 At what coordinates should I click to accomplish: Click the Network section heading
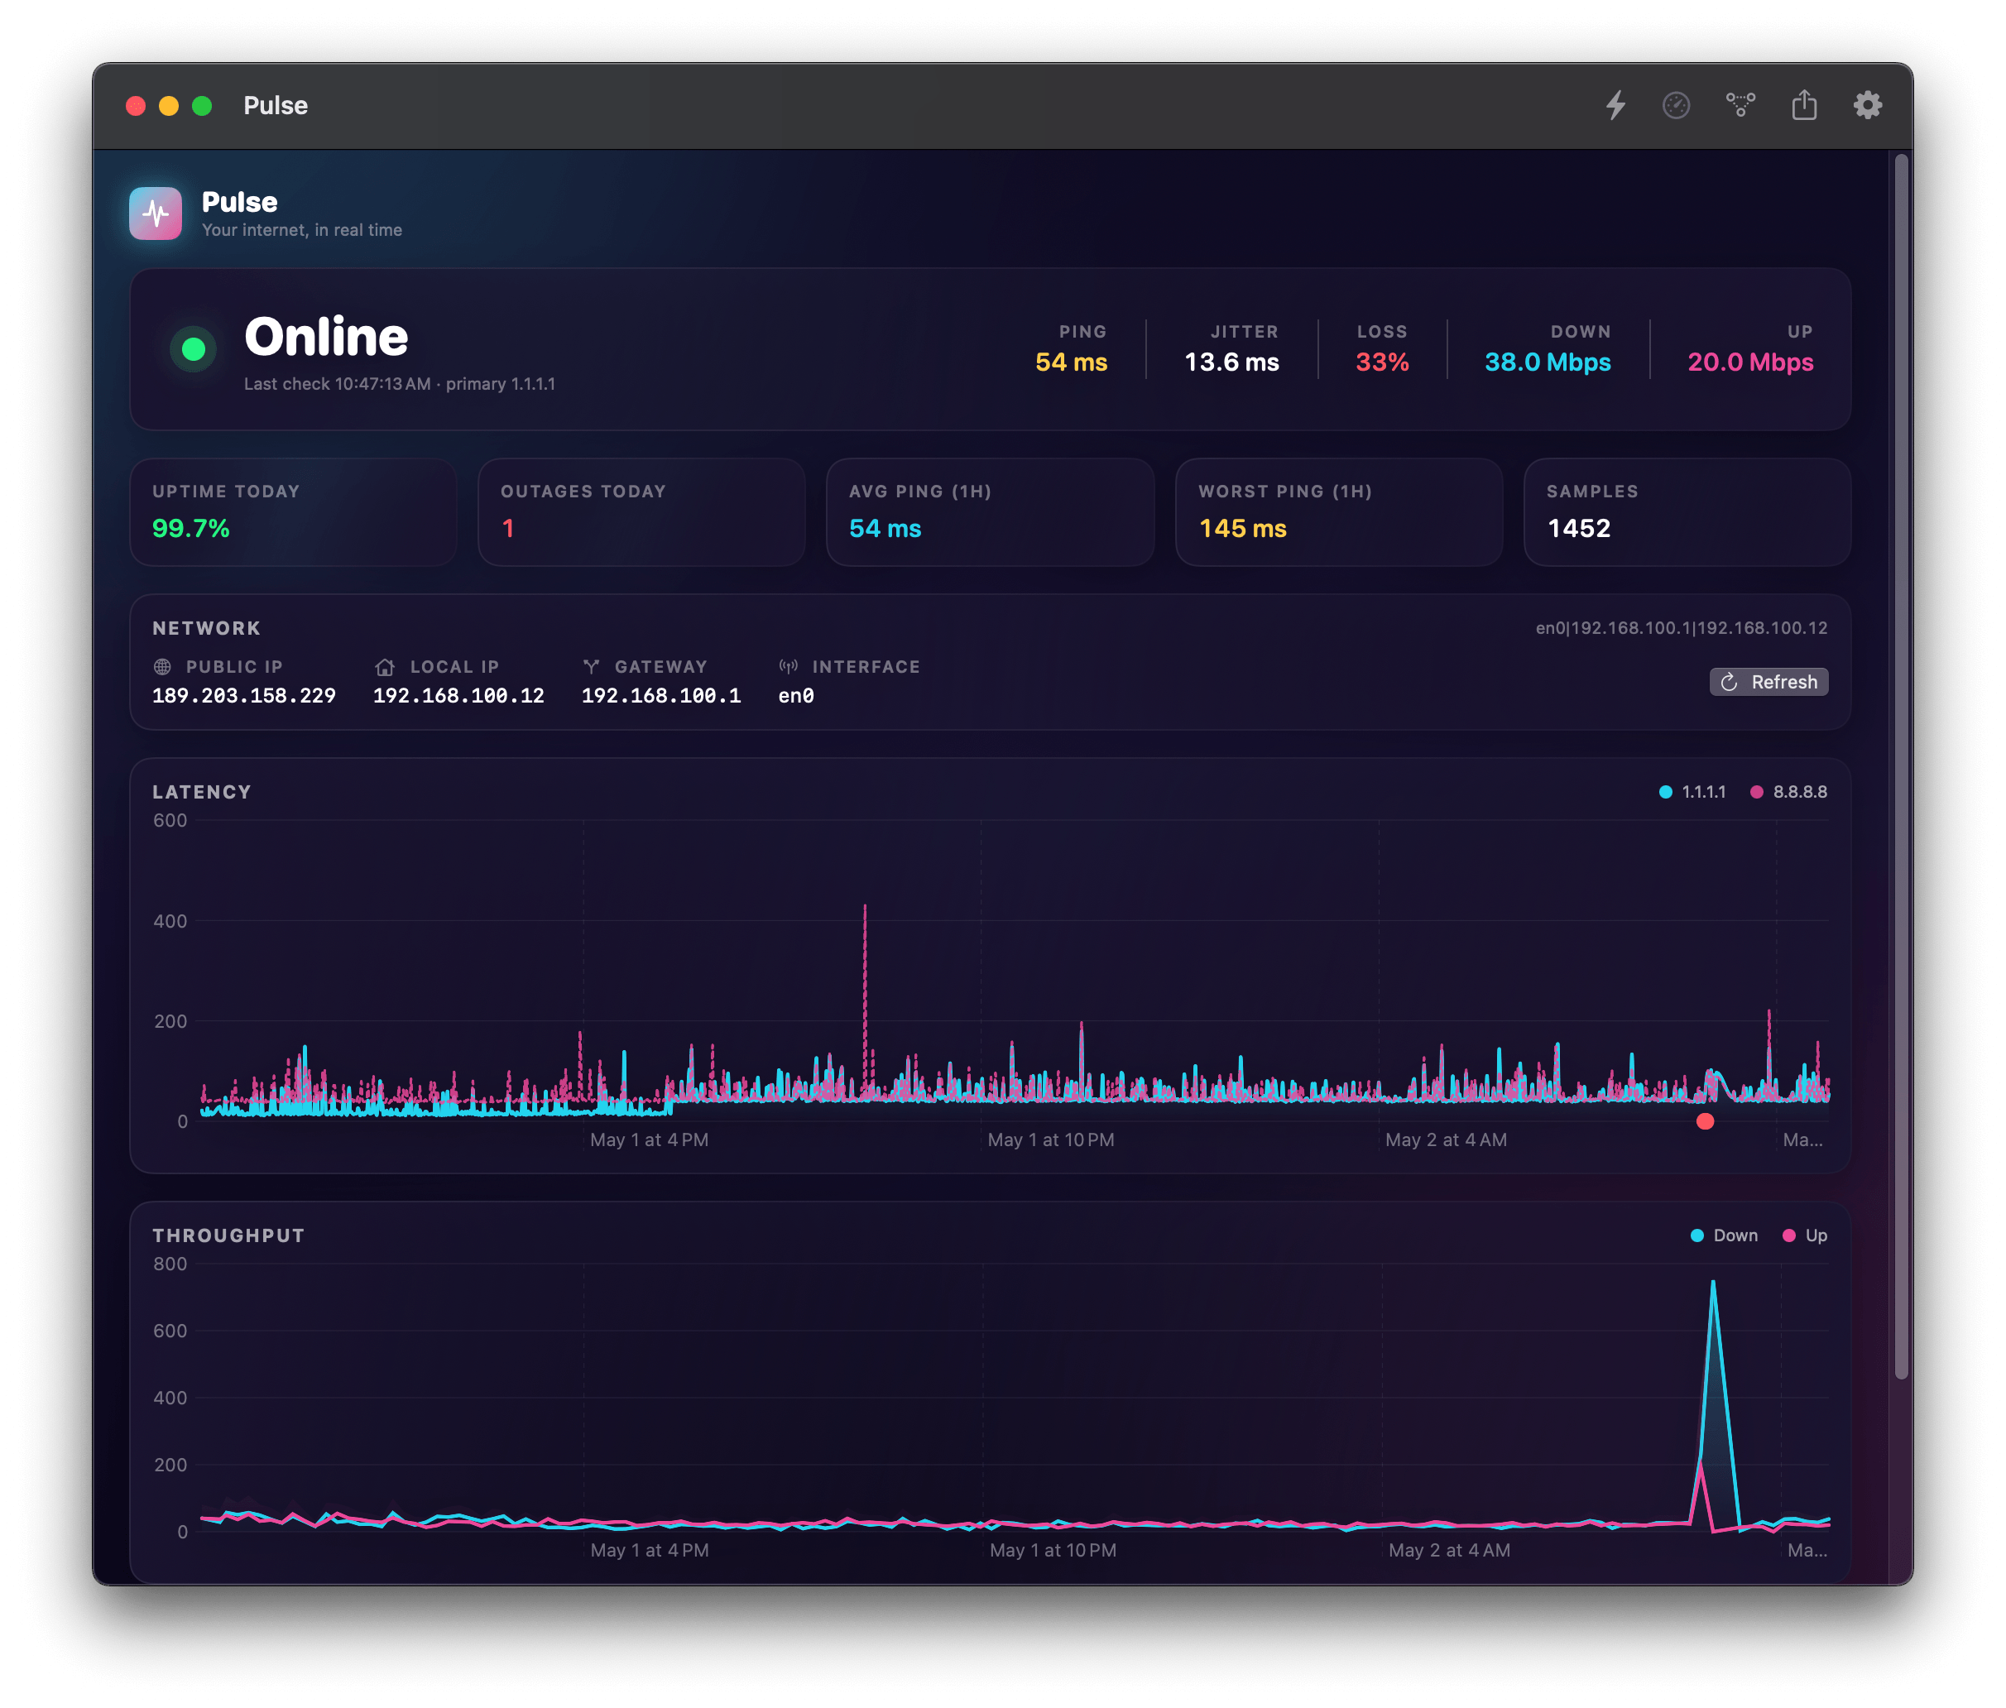click(x=206, y=628)
